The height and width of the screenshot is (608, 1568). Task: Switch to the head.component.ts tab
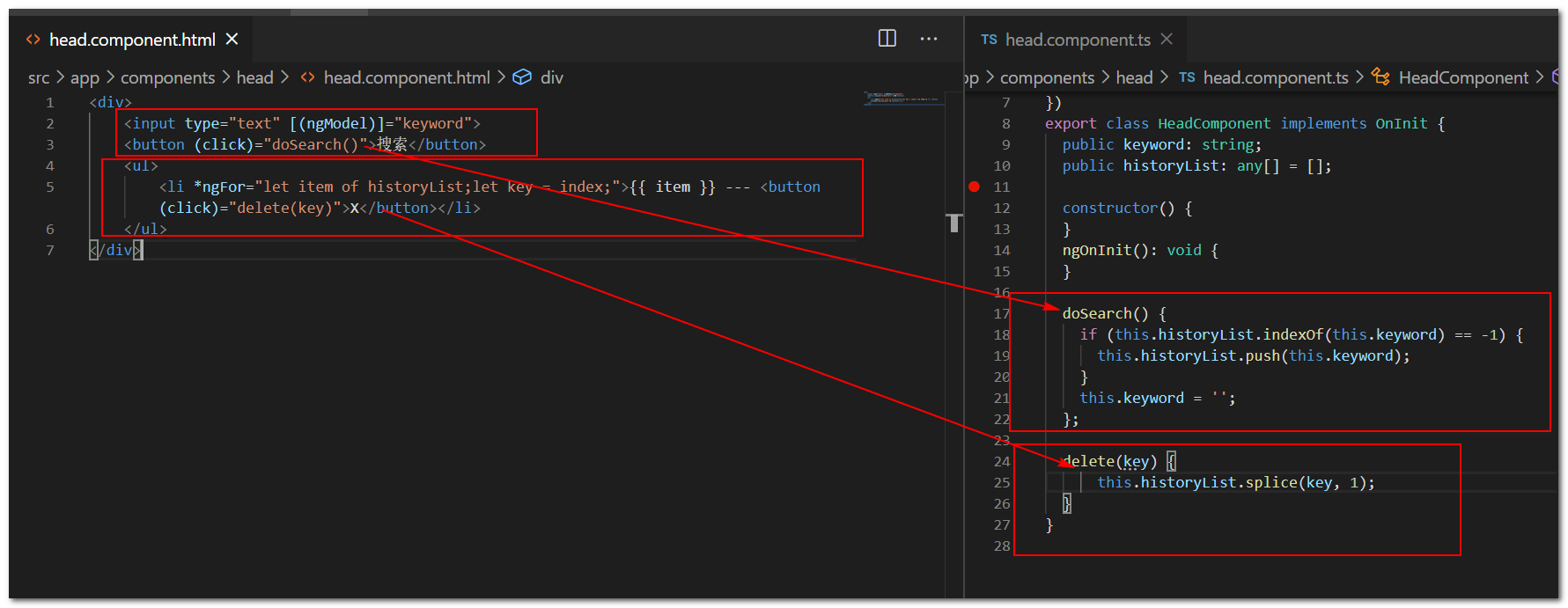tap(1078, 40)
